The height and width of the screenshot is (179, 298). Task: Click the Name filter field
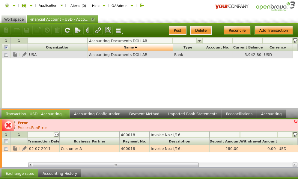coord(130,41)
